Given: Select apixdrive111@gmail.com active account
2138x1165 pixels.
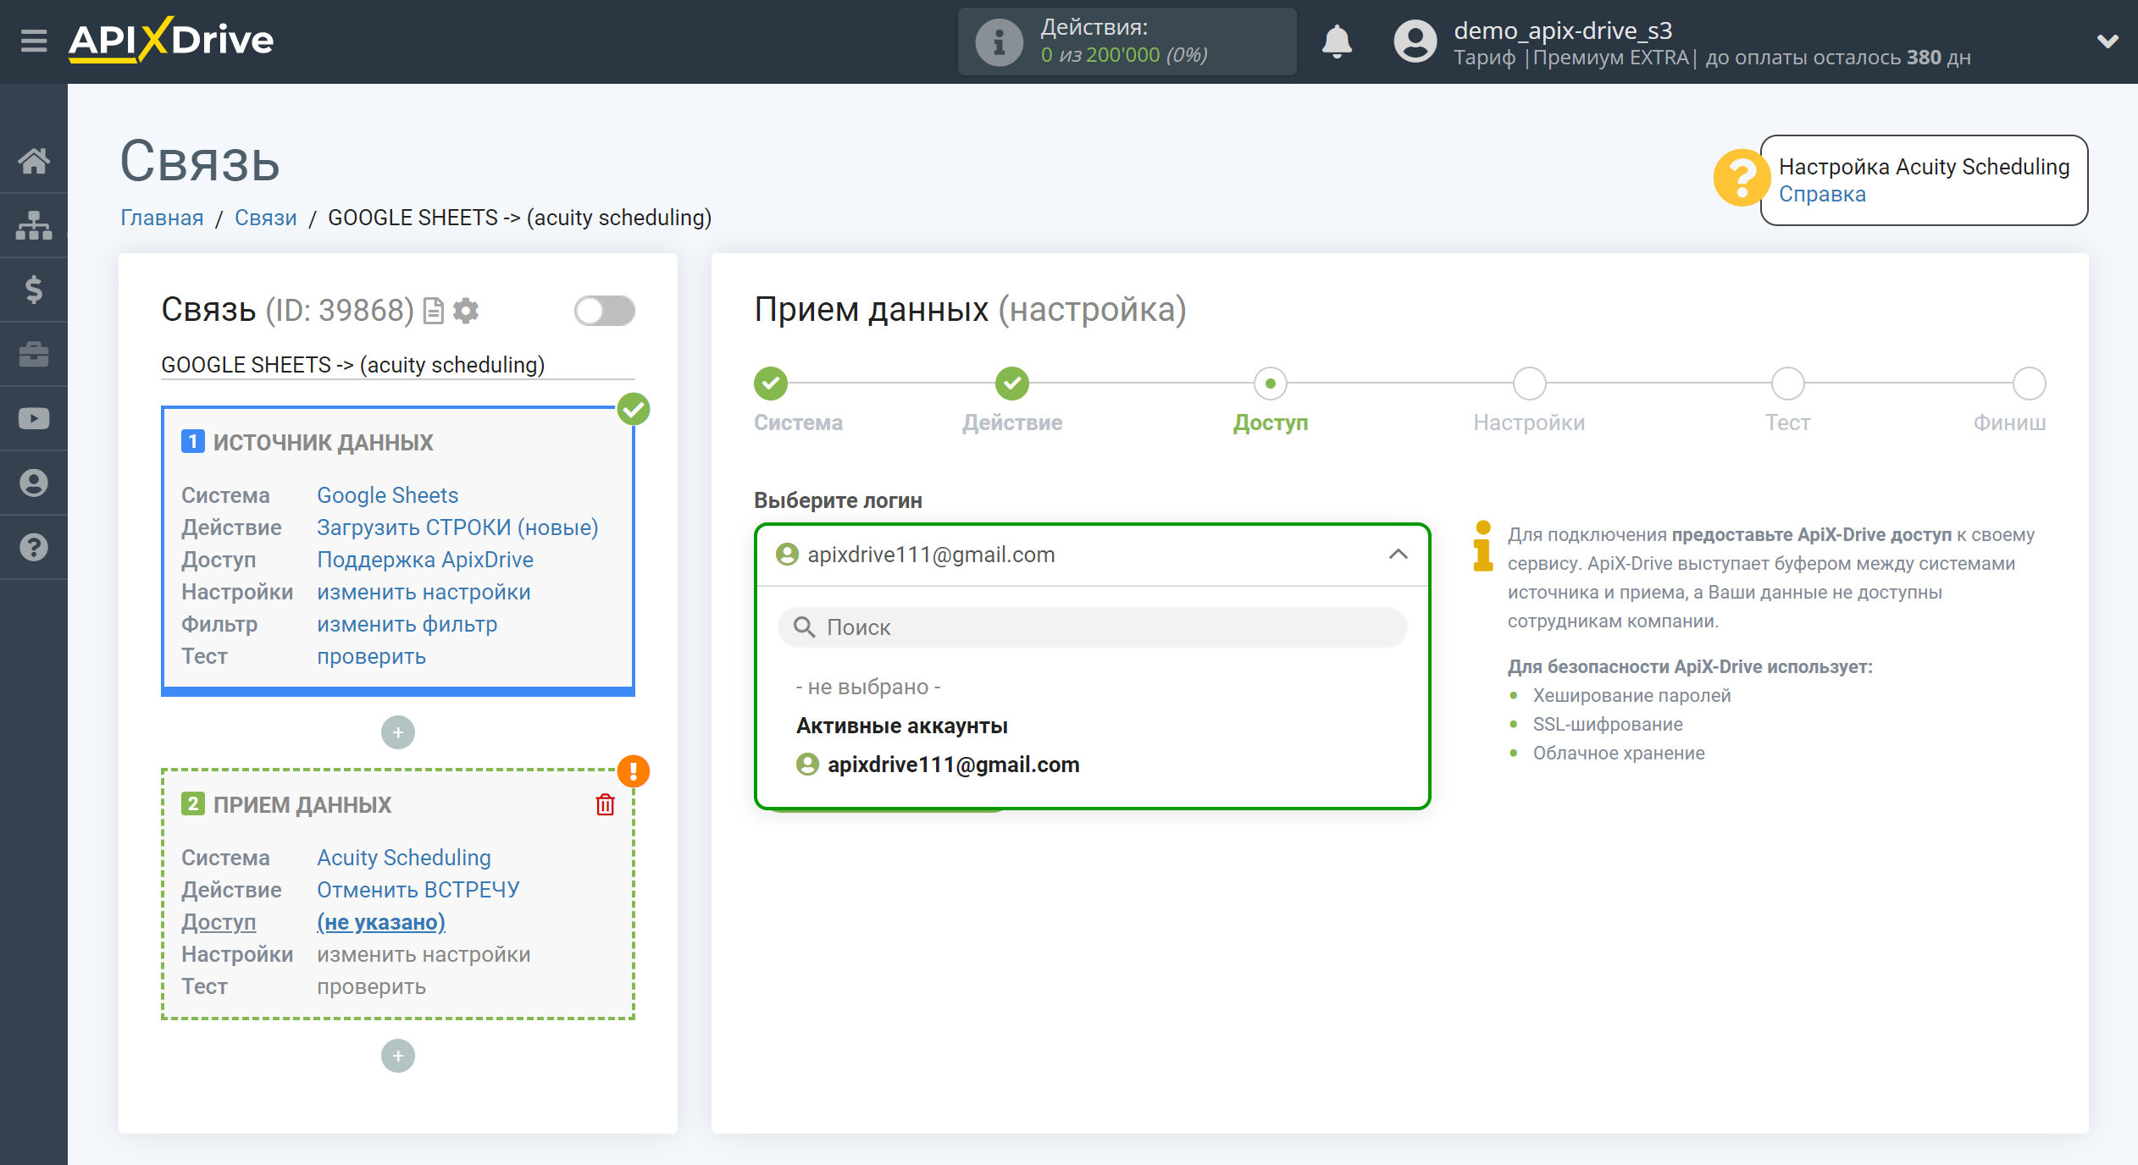Looking at the screenshot, I should point(938,765).
